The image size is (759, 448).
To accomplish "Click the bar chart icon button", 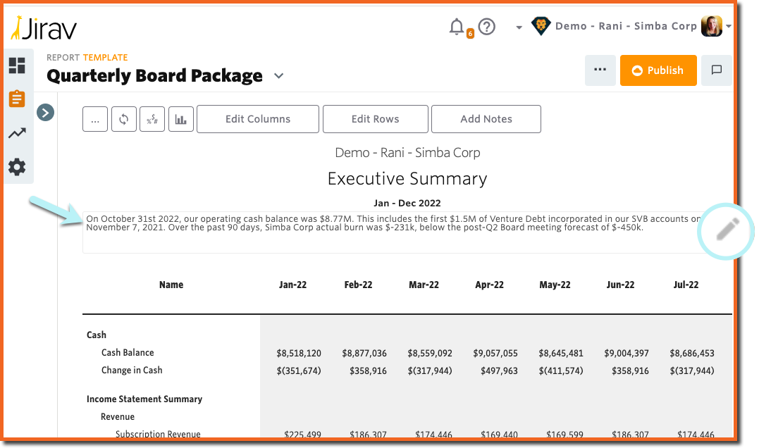I will click(x=181, y=119).
